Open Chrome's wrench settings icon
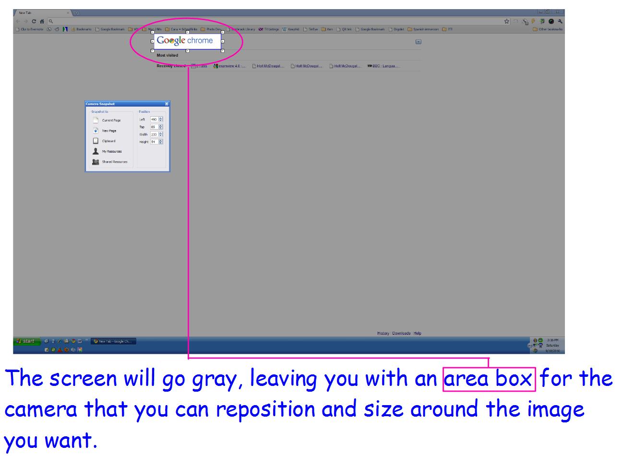Screen dimensions: 623x456 (560, 22)
